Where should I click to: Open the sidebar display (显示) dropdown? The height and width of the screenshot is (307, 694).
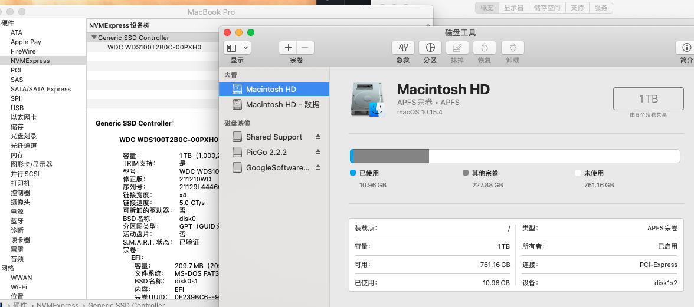[237, 48]
